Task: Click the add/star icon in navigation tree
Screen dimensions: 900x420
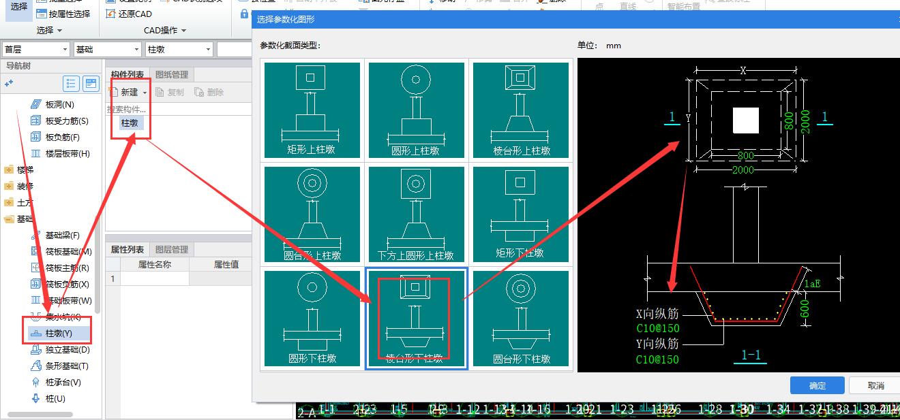Action: pyautogui.click(x=9, y=83)
